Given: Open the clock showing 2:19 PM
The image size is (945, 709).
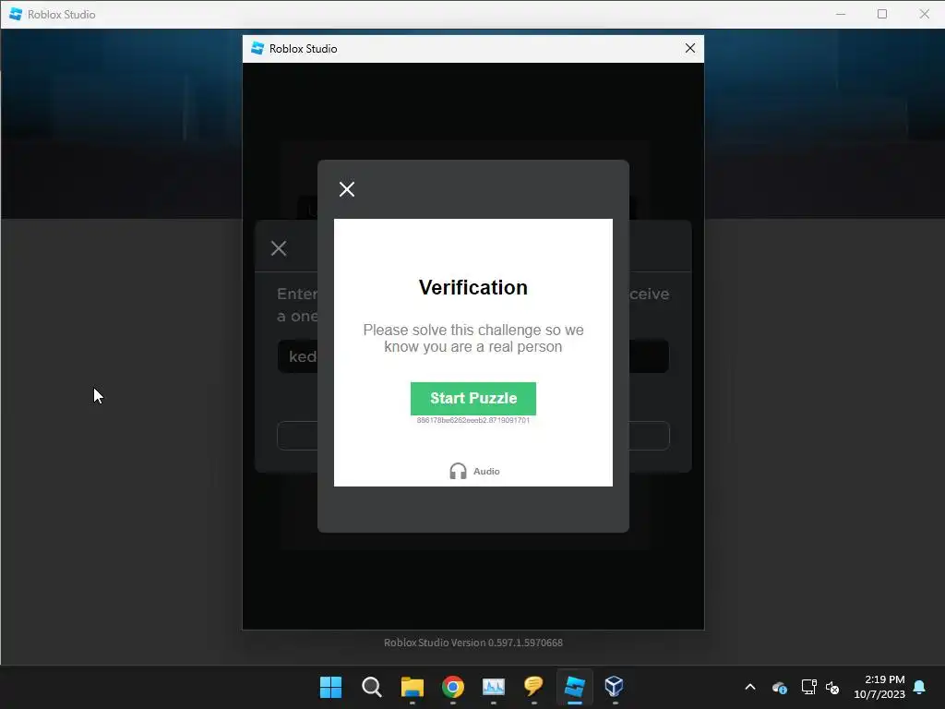Looking at the screenshot, I should (x=879, y=687).
